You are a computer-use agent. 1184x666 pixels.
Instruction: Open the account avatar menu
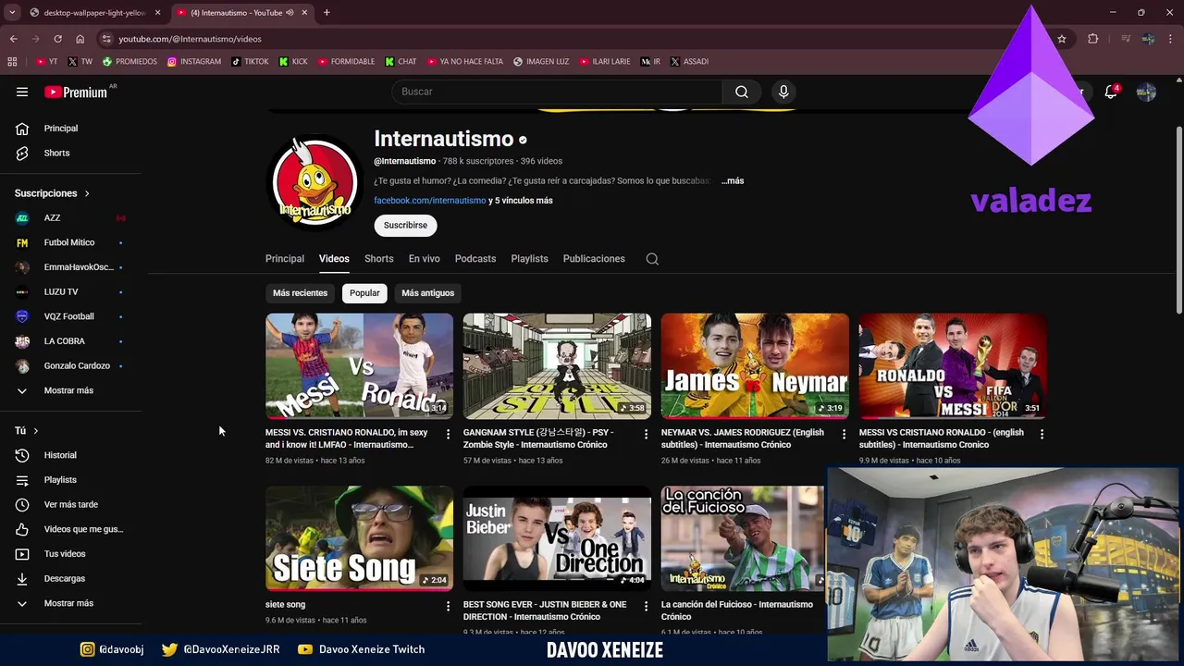(1146, 92)
